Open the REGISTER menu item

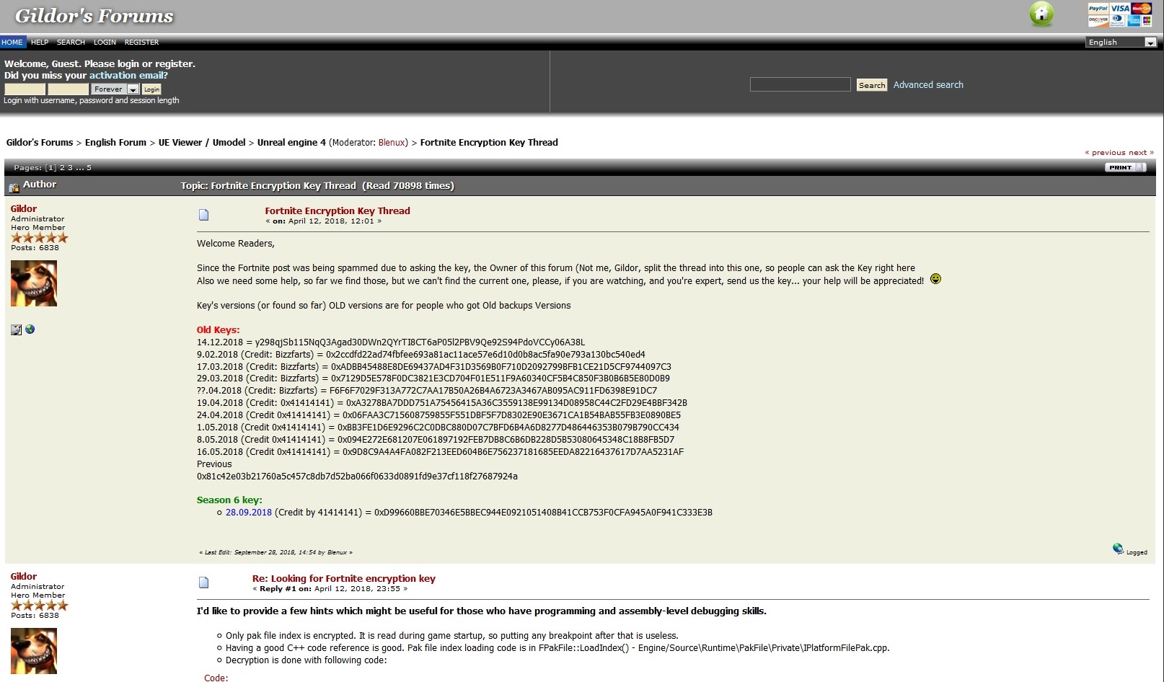coord(141,42)
